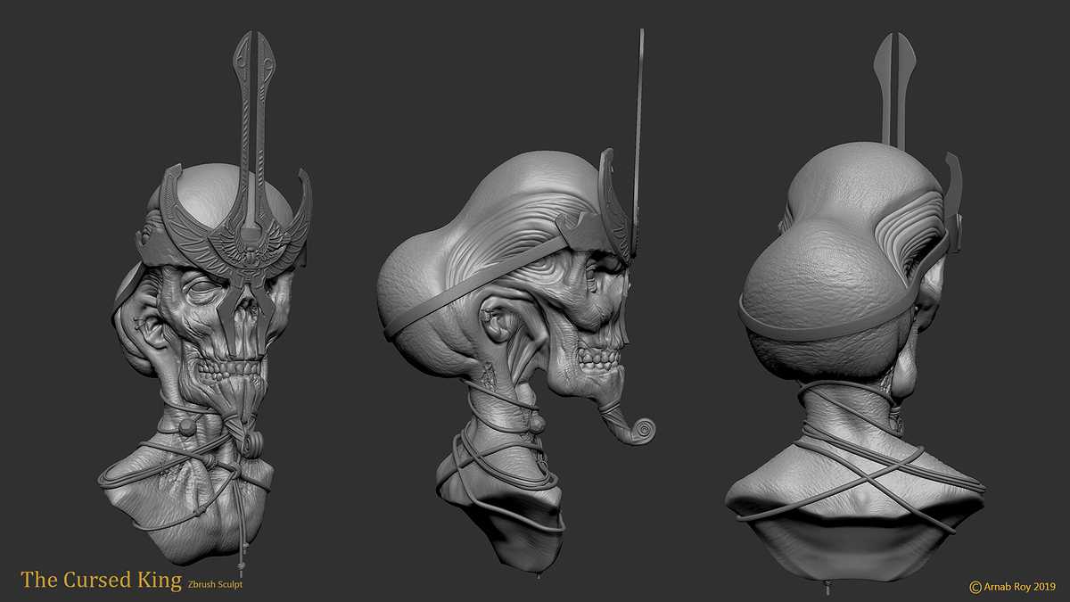Click the 'Zbrush Sculpt' subtitle text
This screenshot has height=602, width=1070.
click(x=215, y=584)
